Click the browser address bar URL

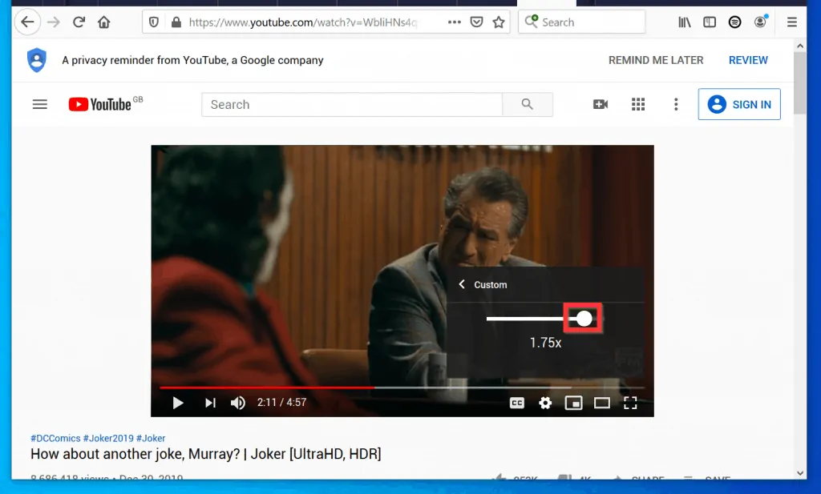coord(302,22)
